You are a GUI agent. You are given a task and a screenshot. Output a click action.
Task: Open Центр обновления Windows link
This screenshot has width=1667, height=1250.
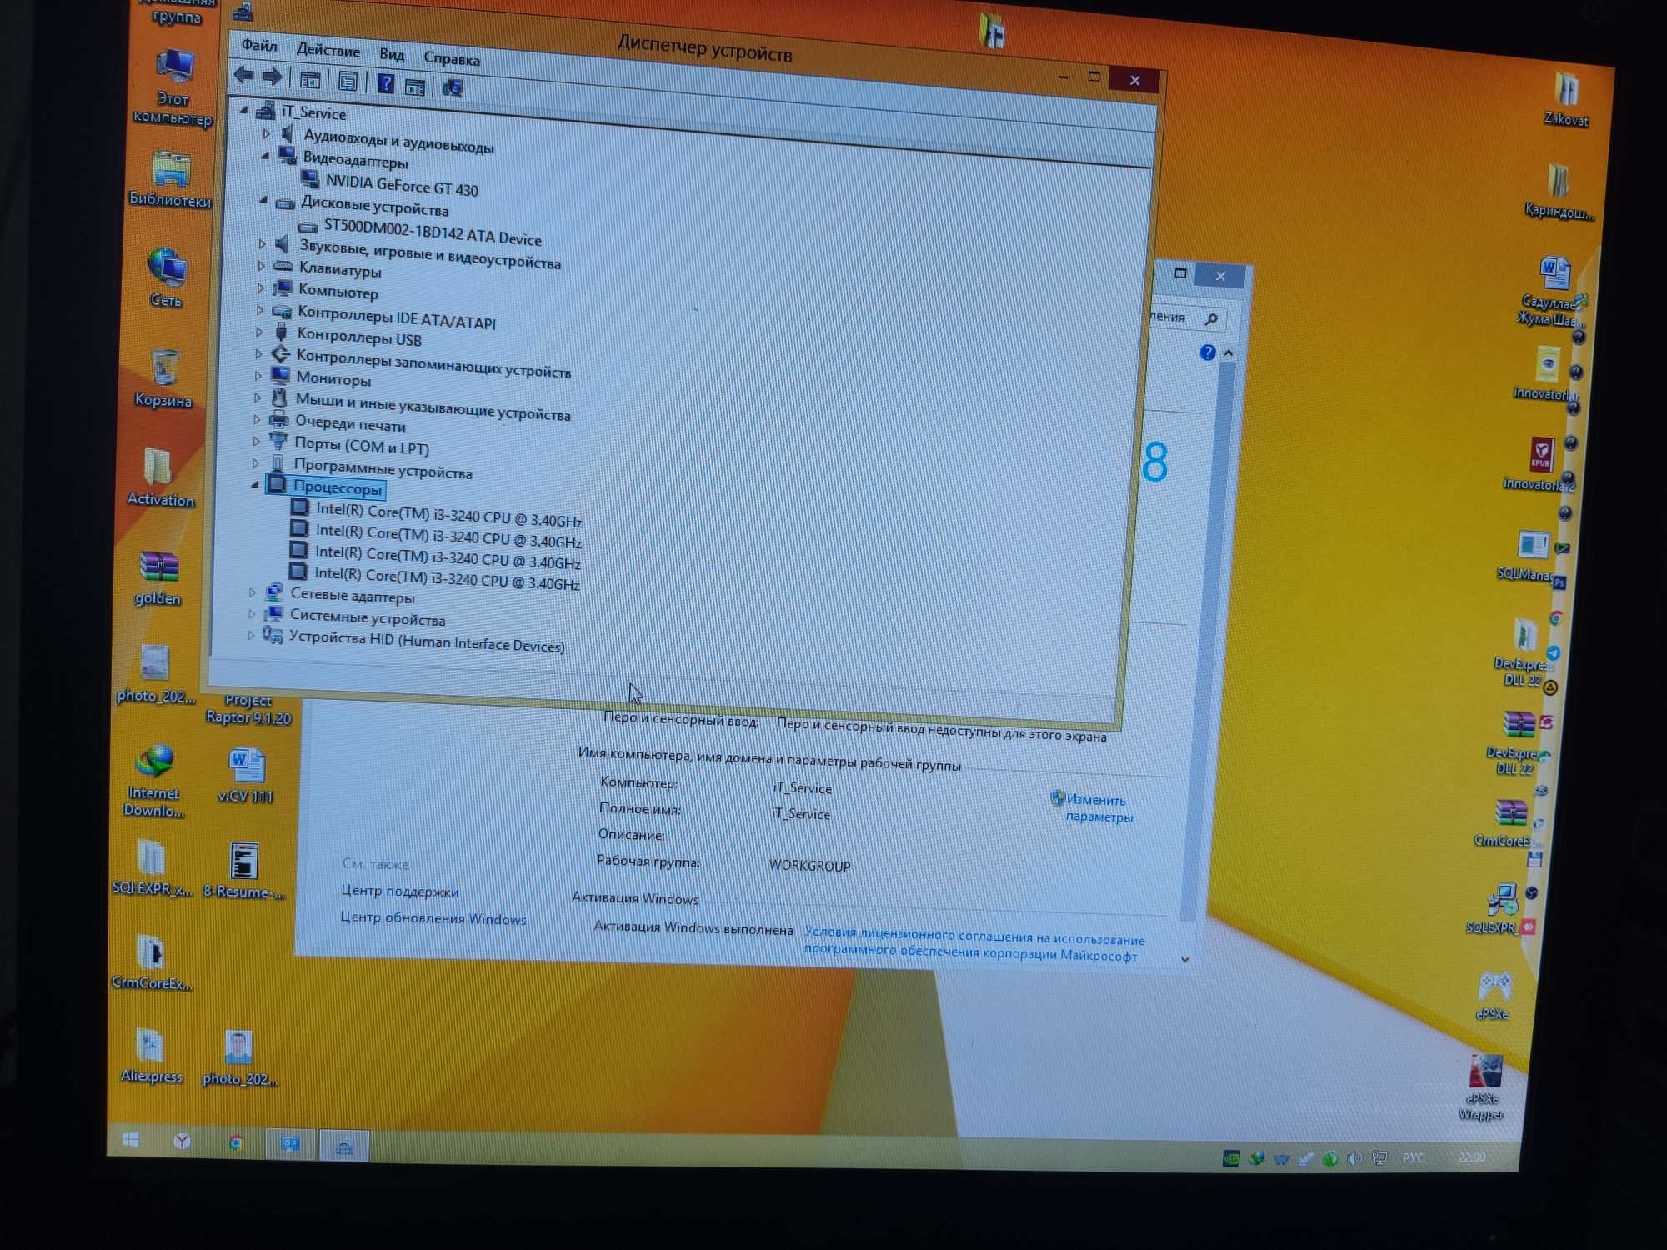click(x=433, y=917)
